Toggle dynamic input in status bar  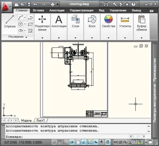(x=96, y=142)
